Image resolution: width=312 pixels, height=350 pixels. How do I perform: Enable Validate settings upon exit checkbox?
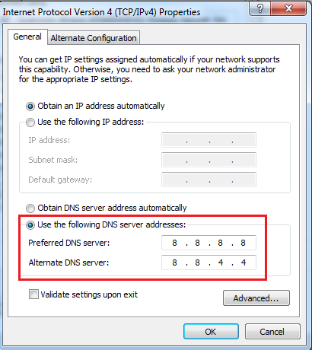click(33, 294)
